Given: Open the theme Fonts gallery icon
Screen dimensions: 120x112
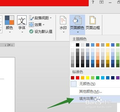Looking at the screenshot, I should point(22,20).
